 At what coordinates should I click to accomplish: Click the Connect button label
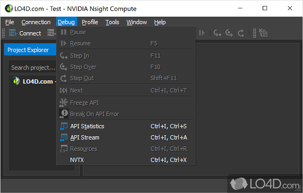pos(30,33)
